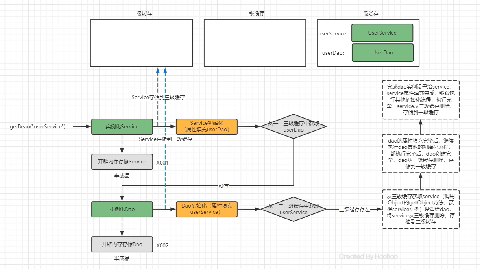Click the dashed note starting dao的属性填充完毕后
The width and height of the screenshot is (480, 269).
tap(421, 153)
